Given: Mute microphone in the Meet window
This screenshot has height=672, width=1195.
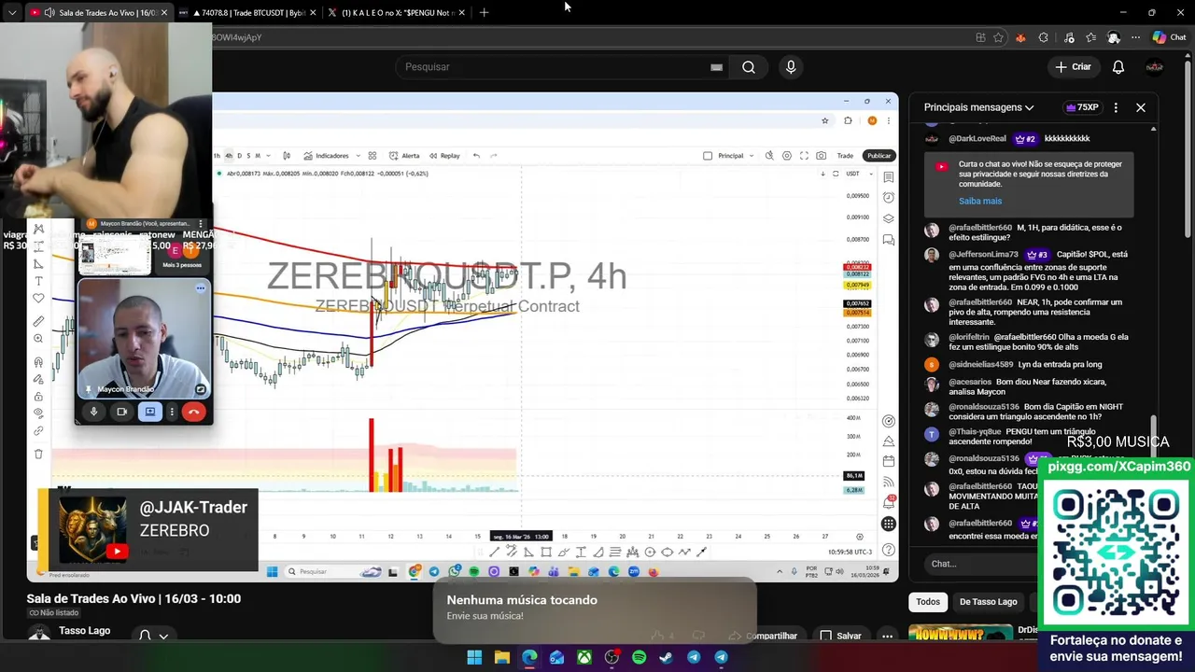Looking at the screenshot, I should point(93,412).
